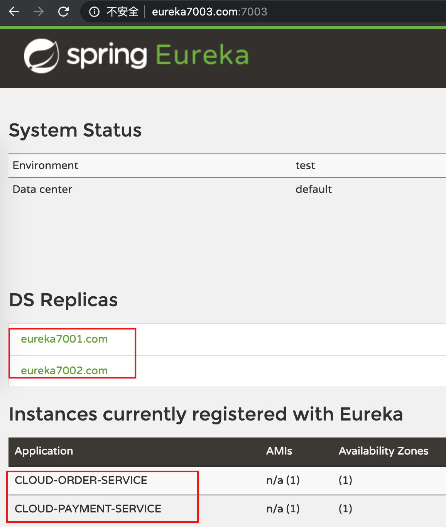446x527 pixels.
Task: Go back with the browser back arrow
Action: [14, 12]
